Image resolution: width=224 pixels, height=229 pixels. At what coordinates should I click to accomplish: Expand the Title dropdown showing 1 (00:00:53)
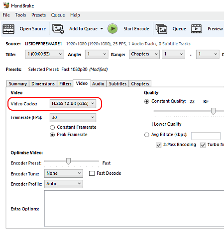(x=45, y=54)
